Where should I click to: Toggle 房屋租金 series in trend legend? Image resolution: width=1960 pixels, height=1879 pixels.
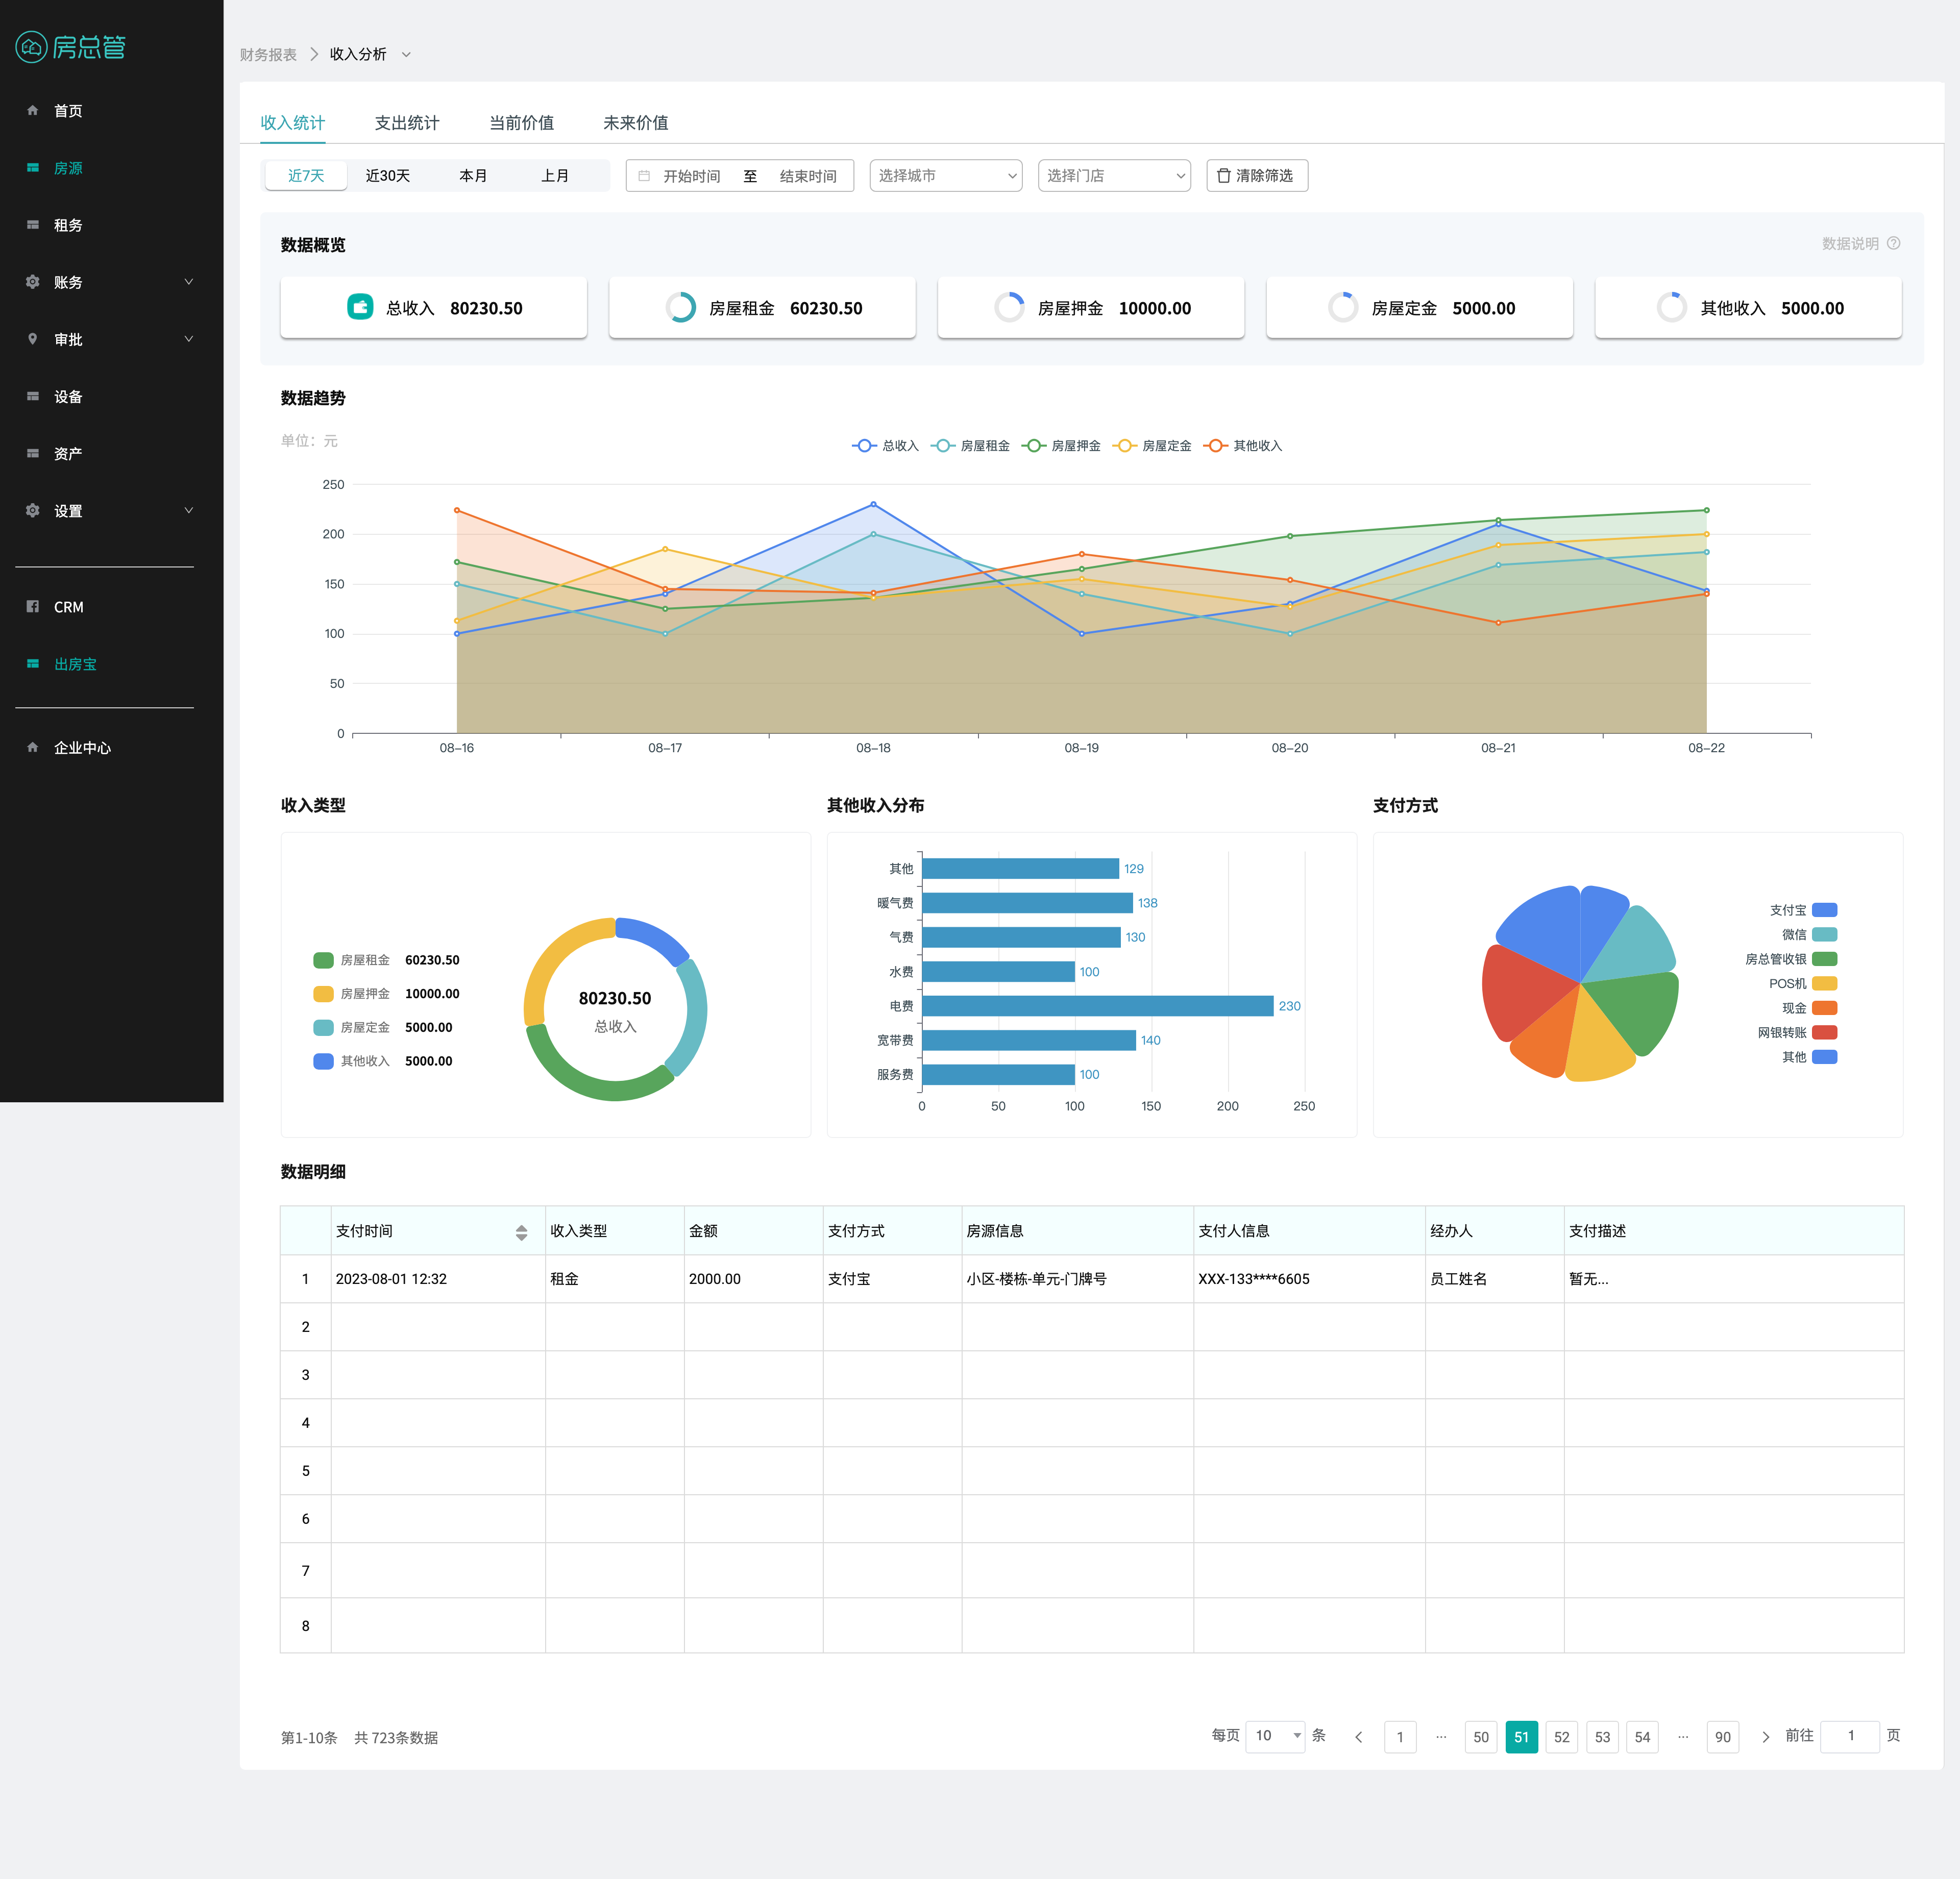coord(970,446)
